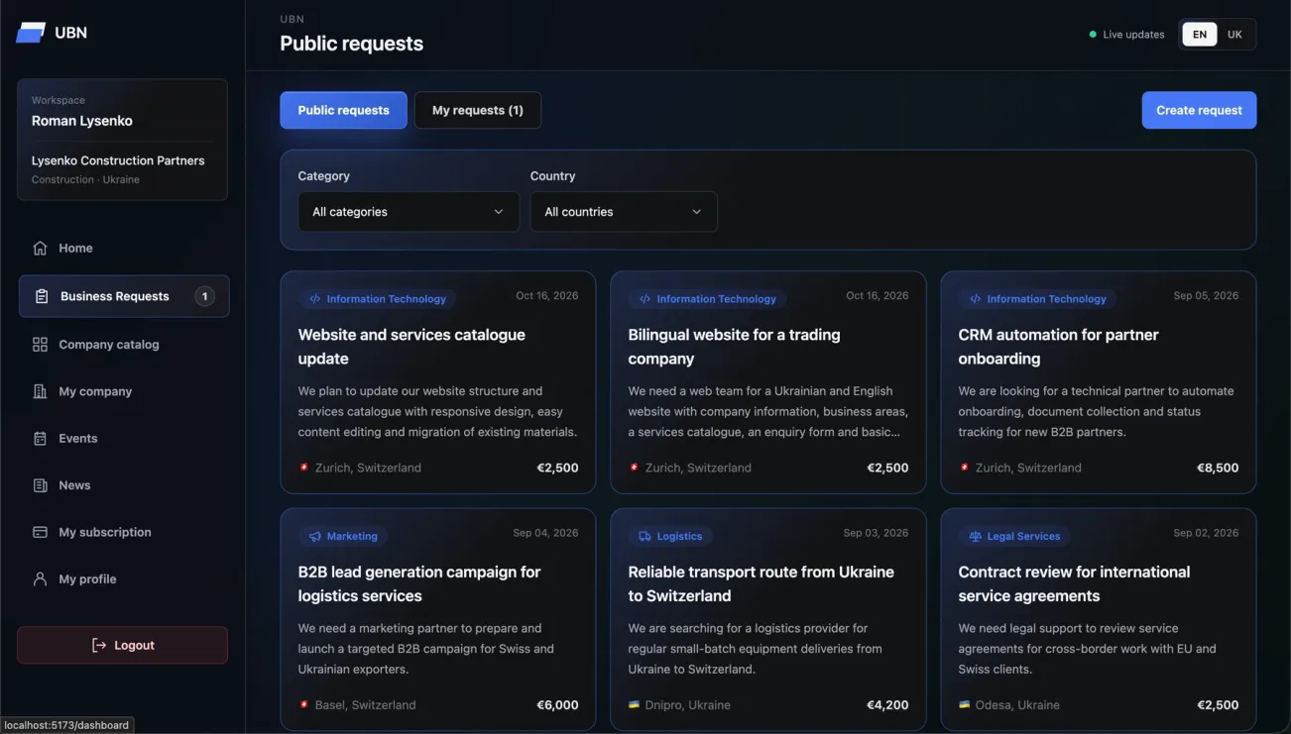The width and height of the screenshot is (1291, 734).
Task: Click the code icon on Bilingual website card
Action: pos(645,299)
